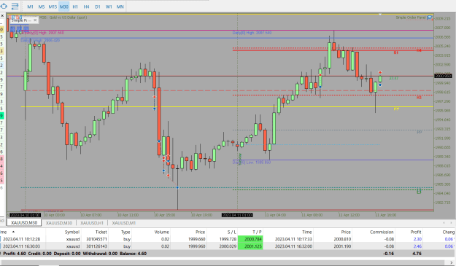The image size is (456, 266).
Task: Click the yellow PP pivot label
Action: (396, 109)
